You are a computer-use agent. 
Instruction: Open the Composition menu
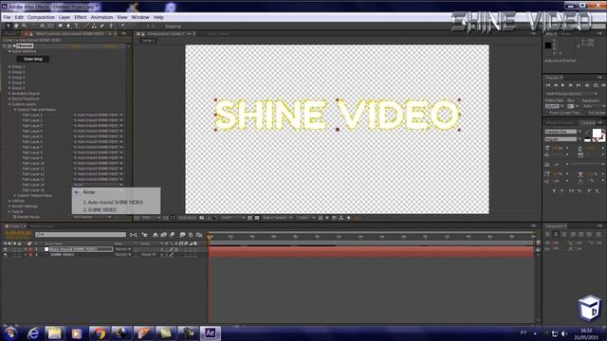pyautogui.click(x=41, y=17)
